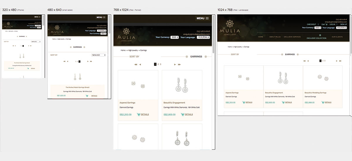352x161 pixels.
Task: Click SIGN UP link in iPad Landscape header
Action: point(344,24)
